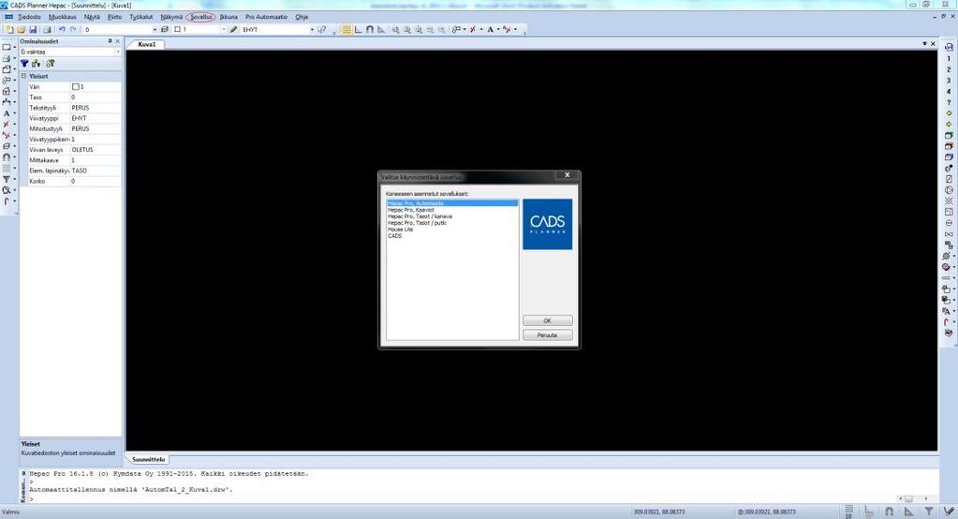The width and height of the screenshot is (958, 519).
Task: Toggle angle triangle in the status bar
Action: [908, 512]
